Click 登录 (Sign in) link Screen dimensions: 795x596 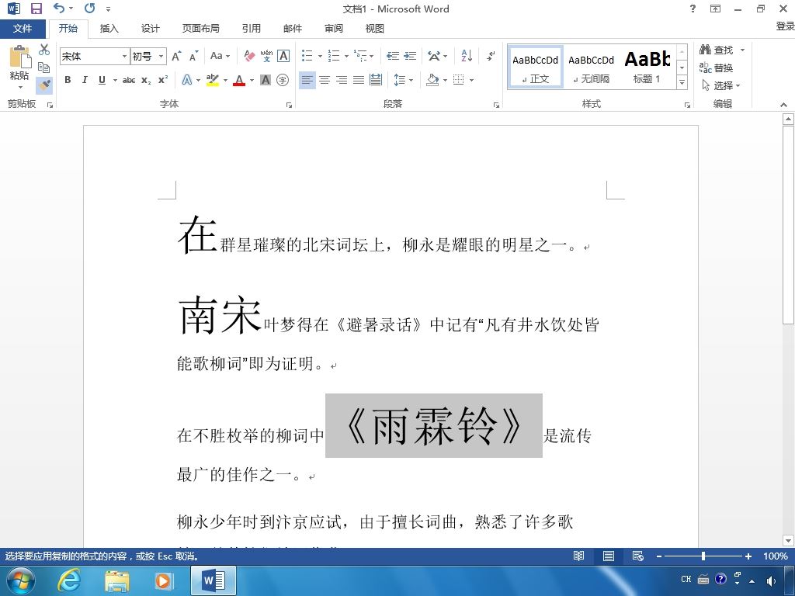(x=785, y=26)
